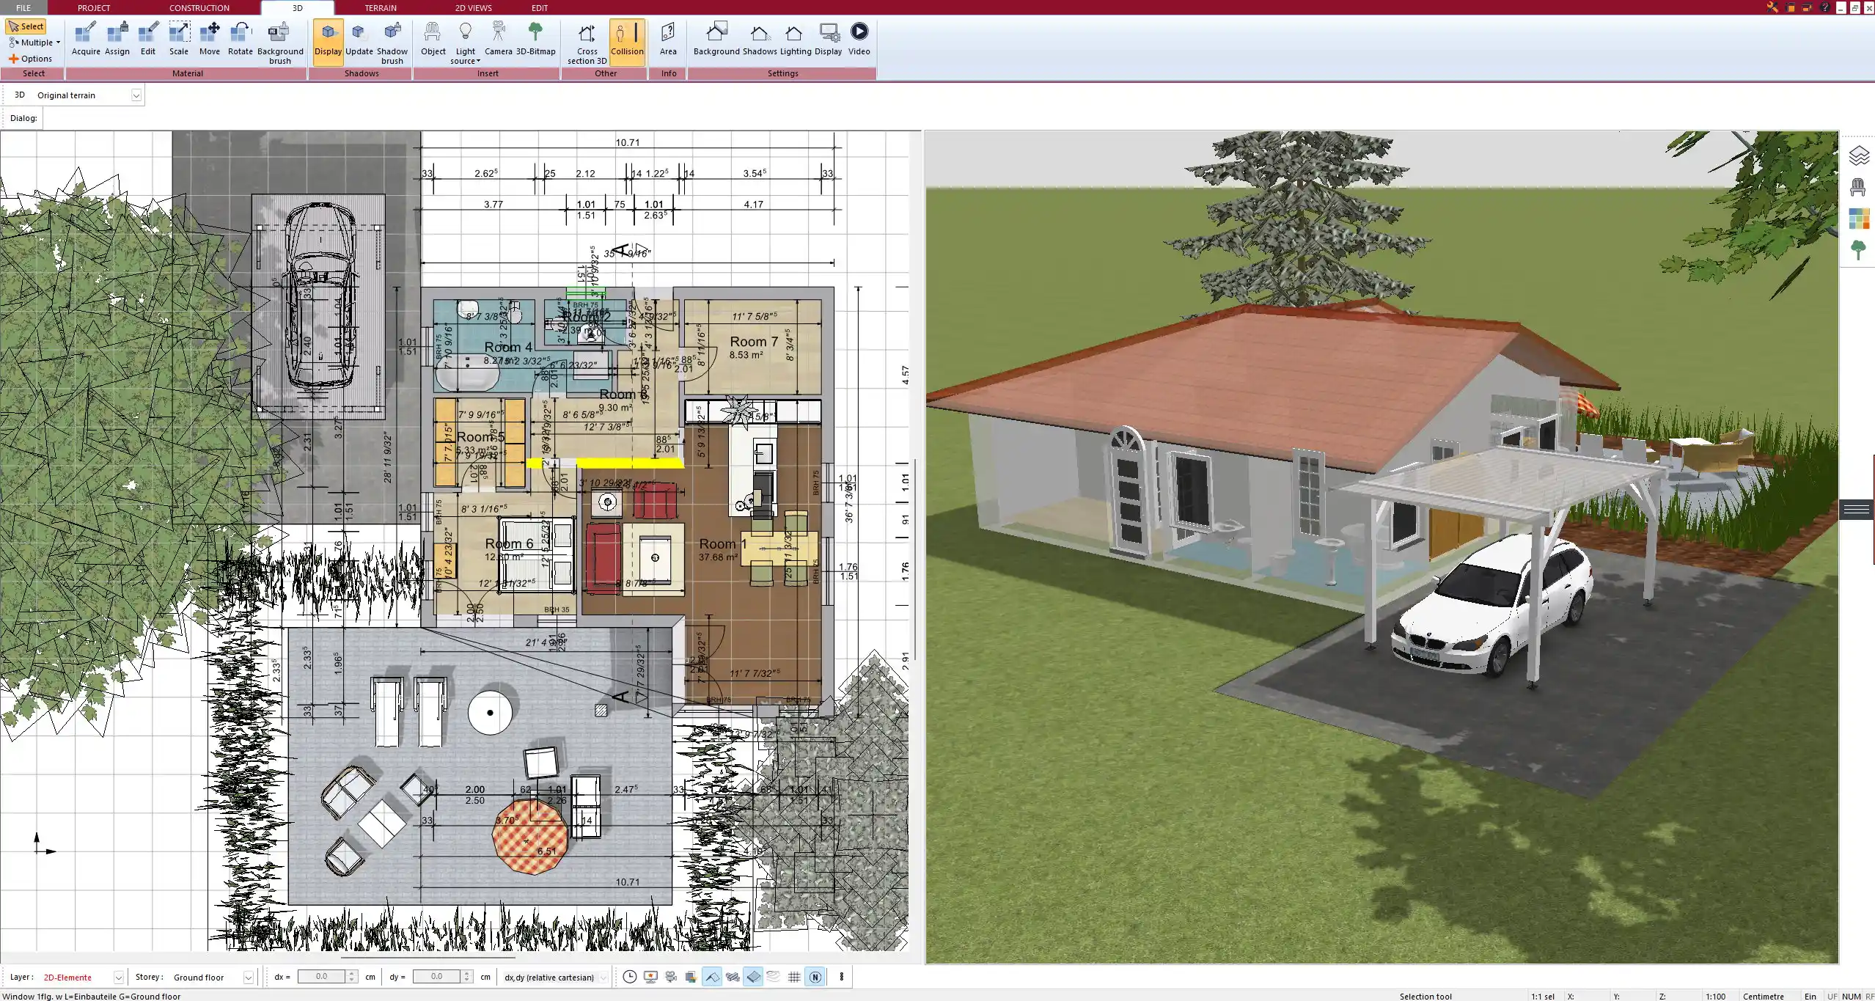The height and width of the screenshot is (1001, 1875).
Task: Click the Acquire material tool
Action: point(86,39)
